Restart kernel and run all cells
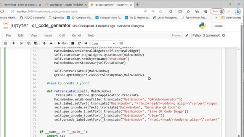 [86, 43]
